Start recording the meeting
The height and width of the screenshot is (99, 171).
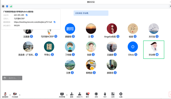(96, 95)
